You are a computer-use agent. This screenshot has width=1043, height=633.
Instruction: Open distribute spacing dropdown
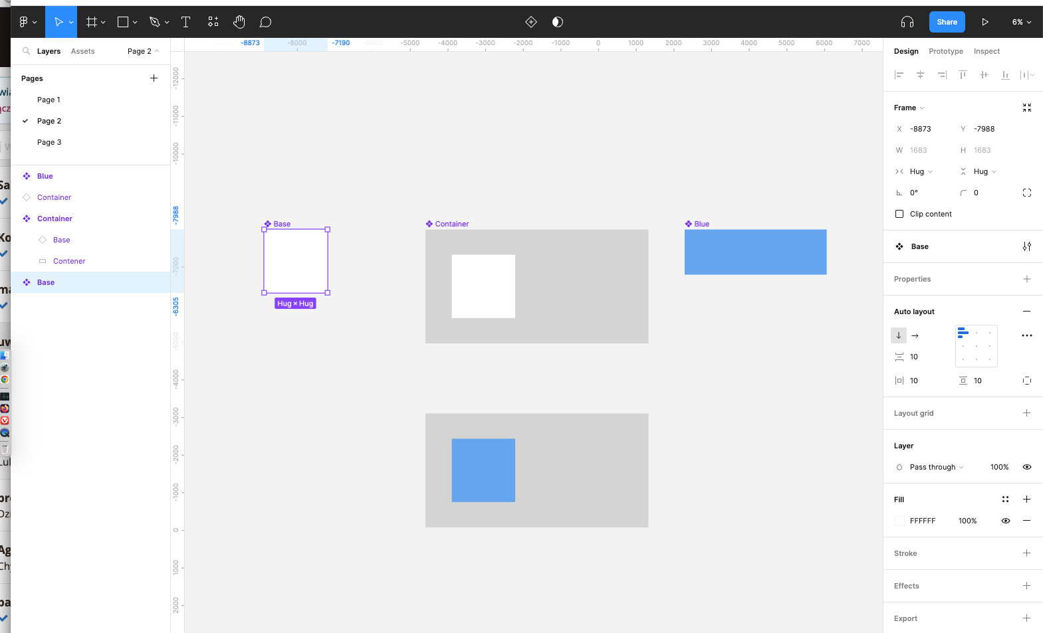click(x=1028, y=75)
